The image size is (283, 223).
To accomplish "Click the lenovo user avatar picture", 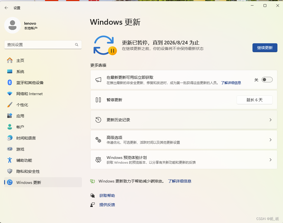I will click(12, 25).
